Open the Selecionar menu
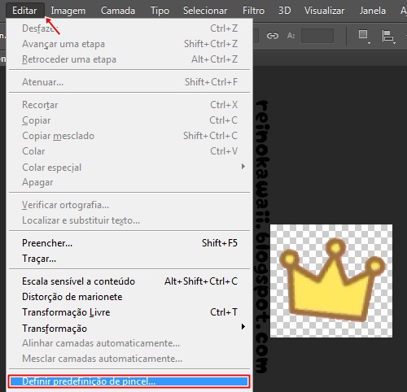 coord(205,11)
